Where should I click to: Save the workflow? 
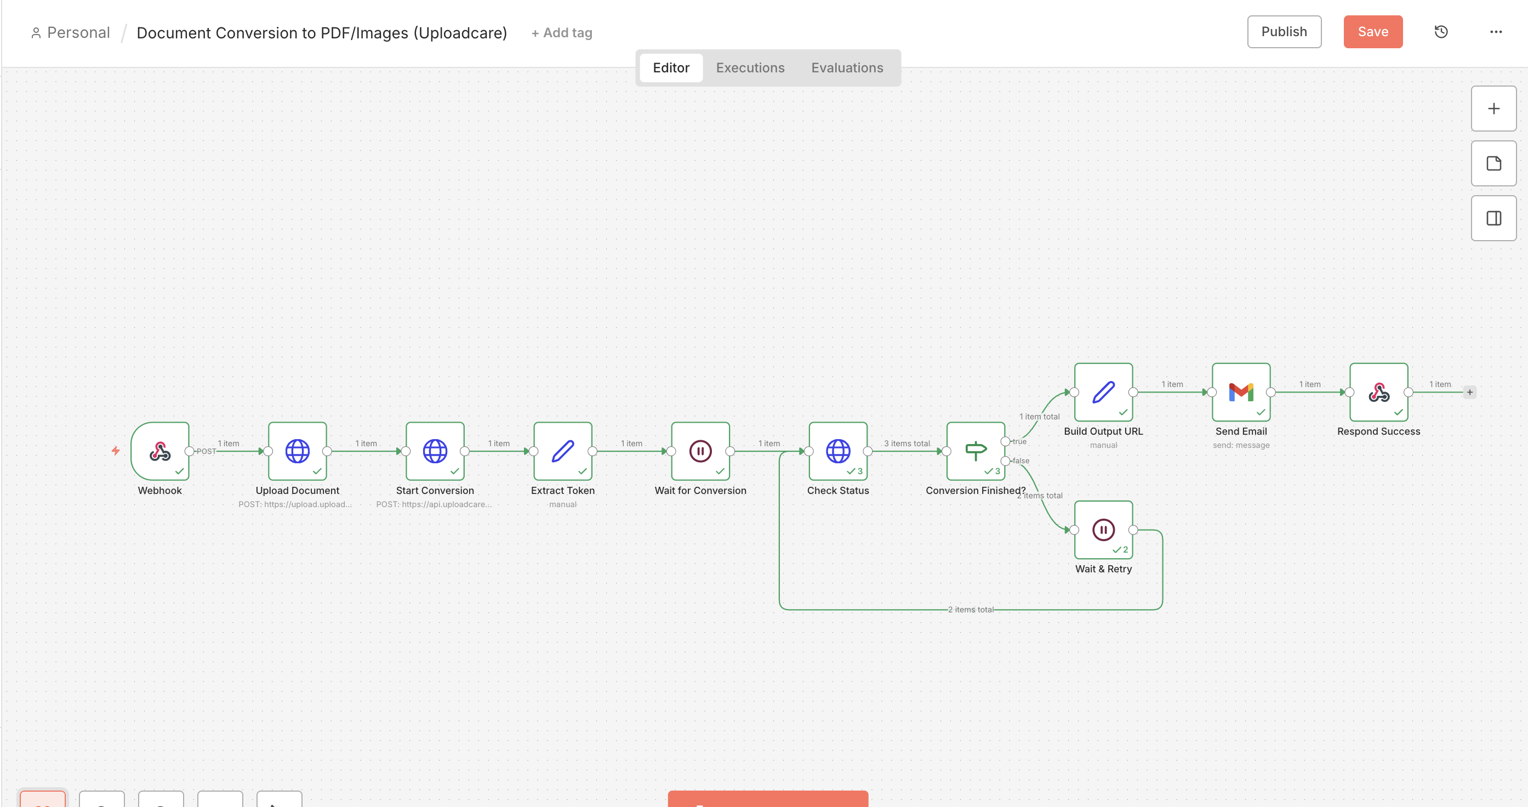(x=1373, y=31)
